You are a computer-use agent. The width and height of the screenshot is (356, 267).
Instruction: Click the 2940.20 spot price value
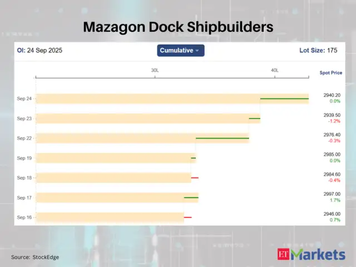(332, 95)
